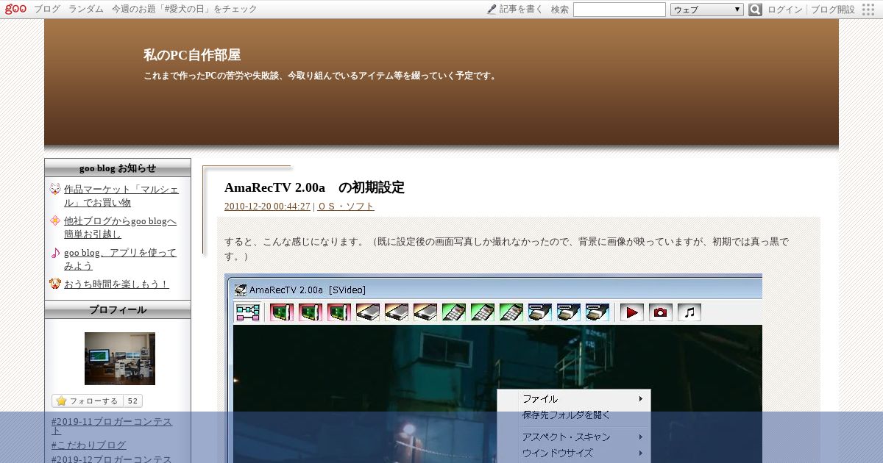Image resolution: width=883 pixels, height=463 pixels.
Task: Select the second blue connector preset icon
Action: [569, 312]
